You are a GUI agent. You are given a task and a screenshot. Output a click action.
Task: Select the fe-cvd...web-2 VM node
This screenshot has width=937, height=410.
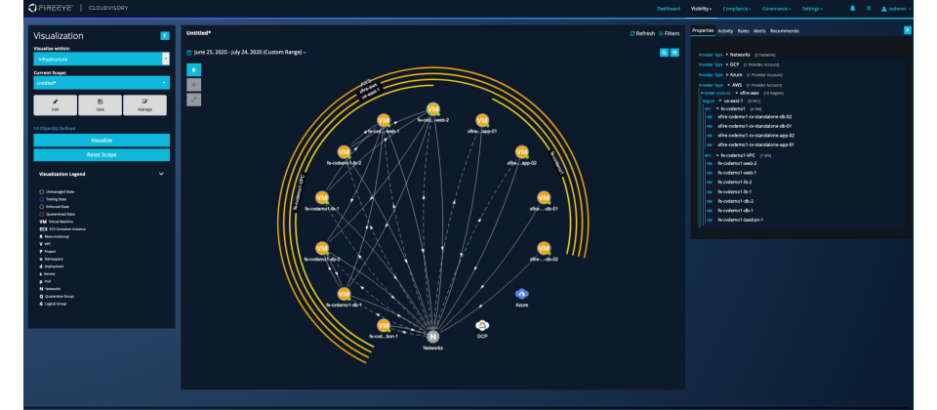433,109
